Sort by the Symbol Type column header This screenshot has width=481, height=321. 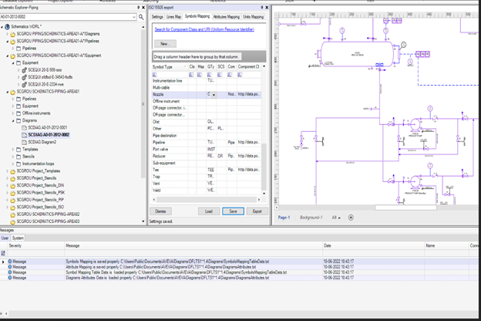pos(170,66)
